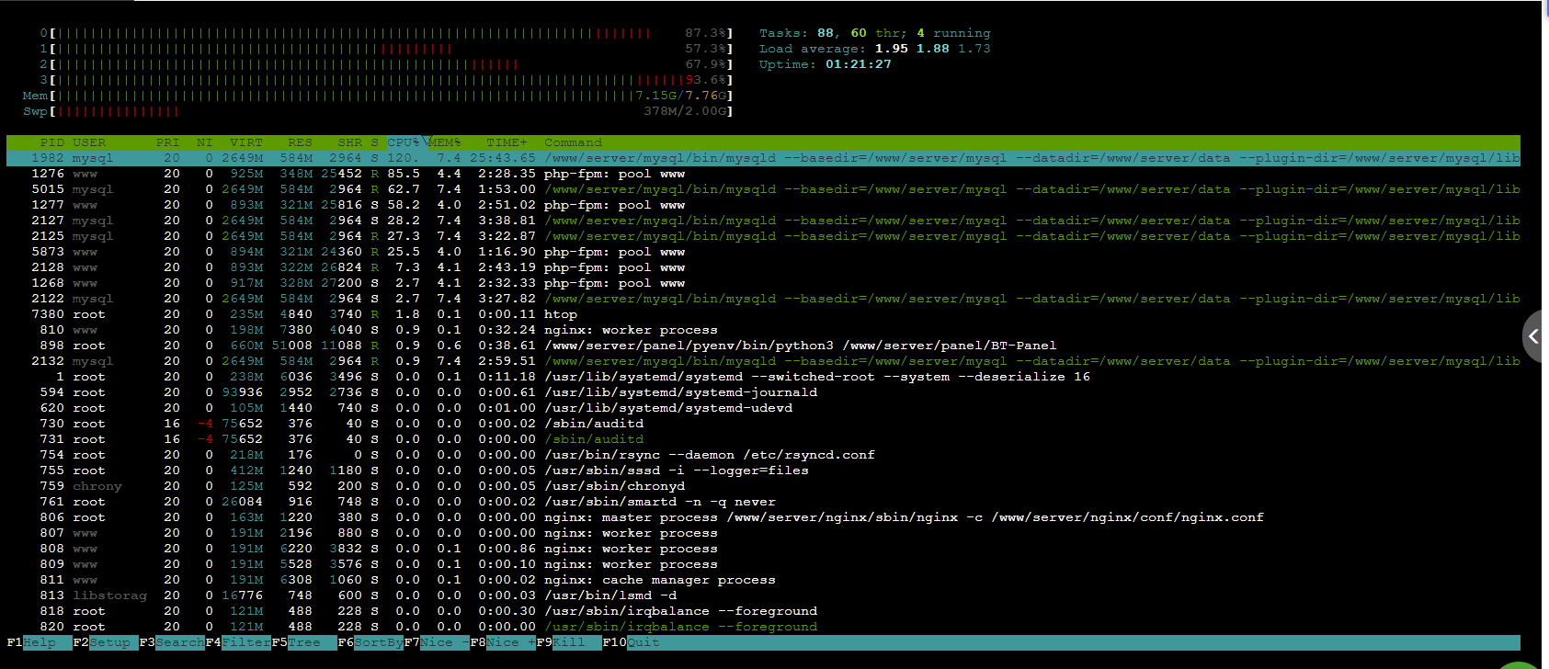Click F1 Help in the function bar
This screenshot has height=669, width=1549.
39,642
